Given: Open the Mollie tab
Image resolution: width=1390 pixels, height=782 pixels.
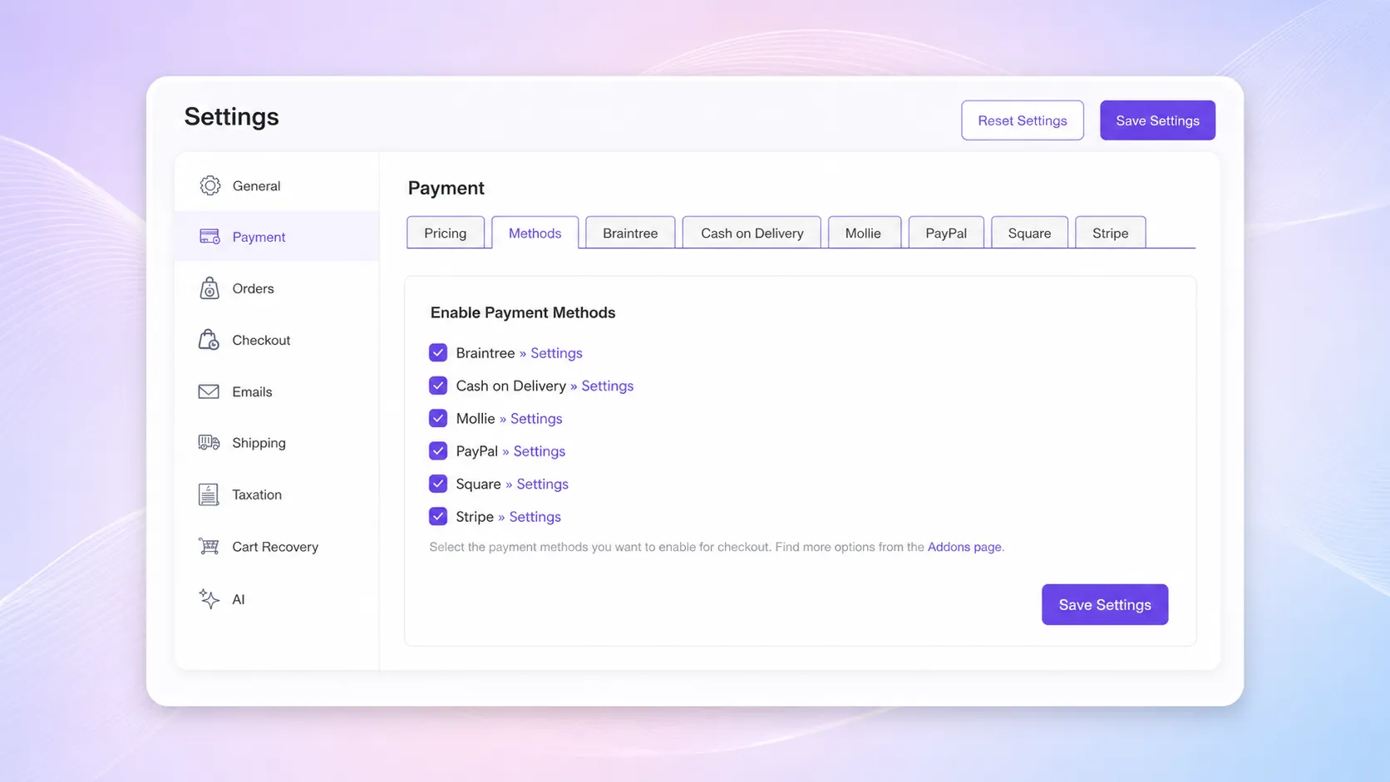Looking at the screenshot, I should 863,233.
